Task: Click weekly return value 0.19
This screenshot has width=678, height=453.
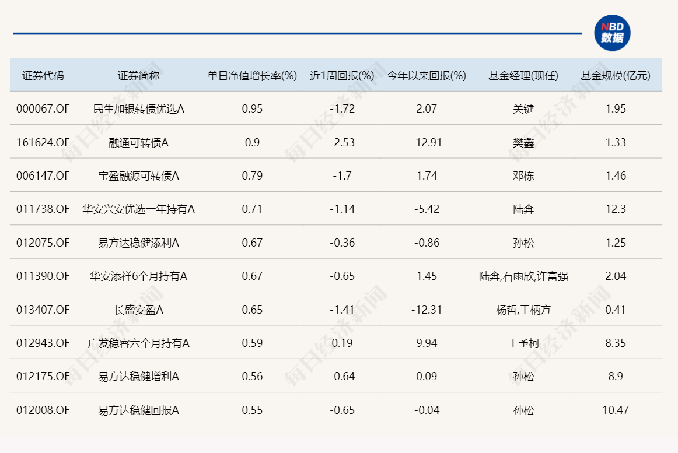Action: coord(342,343)
